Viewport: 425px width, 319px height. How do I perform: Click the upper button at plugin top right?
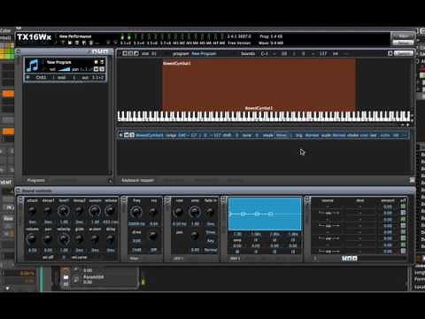pos(403,35)
